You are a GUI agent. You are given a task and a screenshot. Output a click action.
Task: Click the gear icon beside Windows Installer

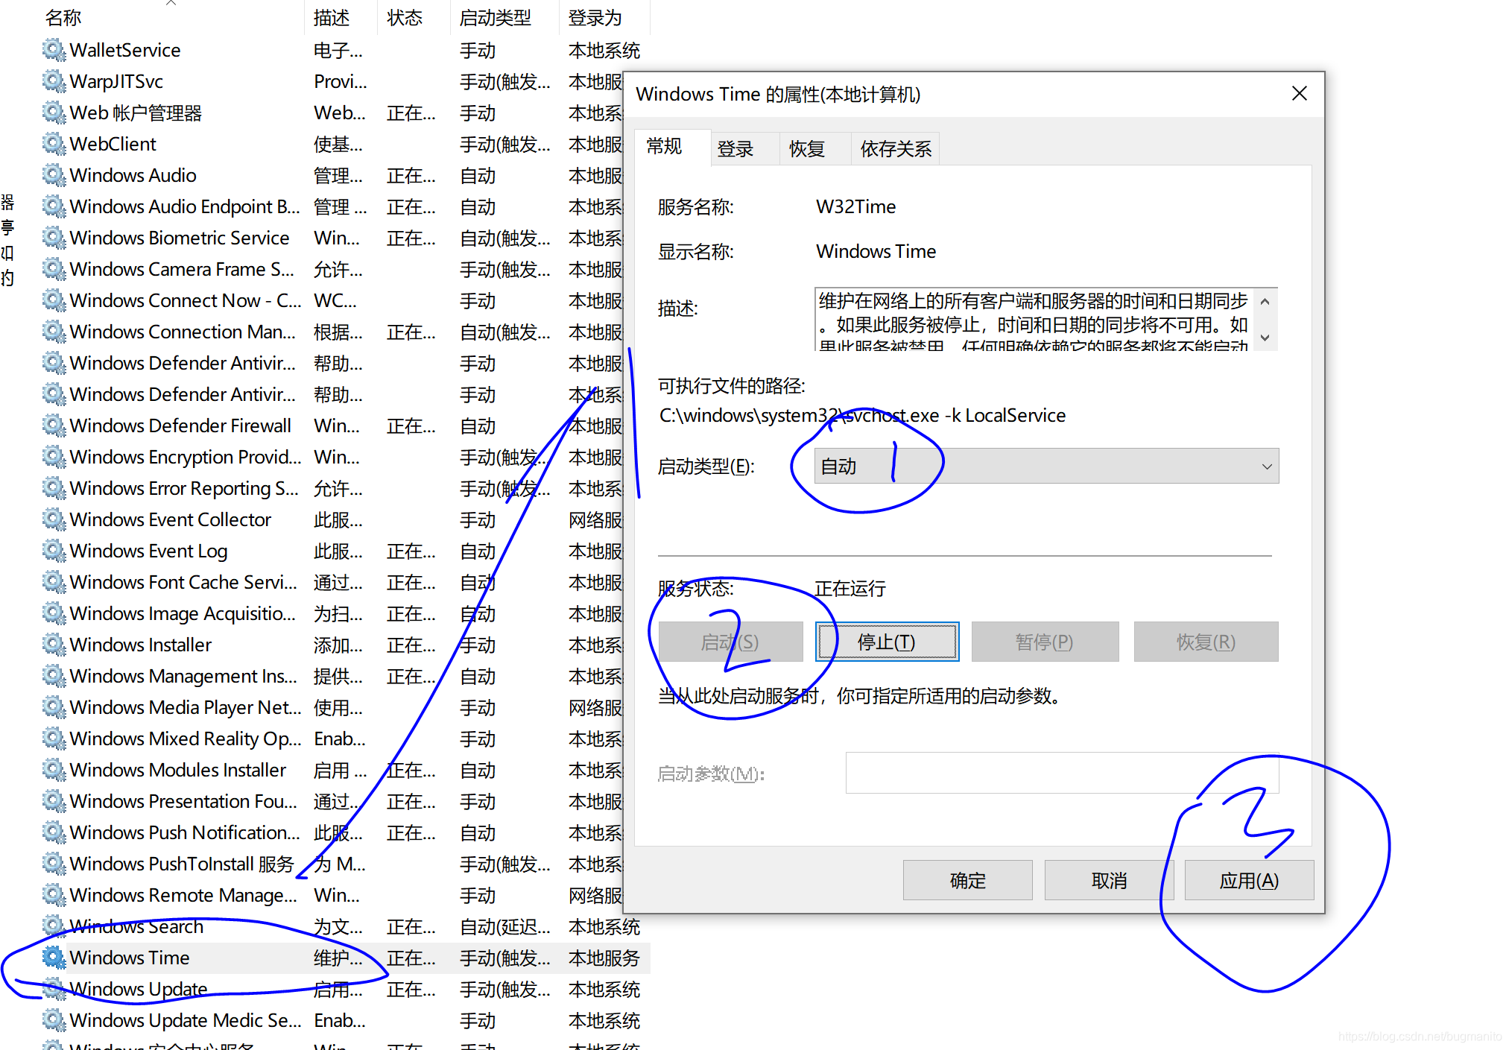pos(53,645)
